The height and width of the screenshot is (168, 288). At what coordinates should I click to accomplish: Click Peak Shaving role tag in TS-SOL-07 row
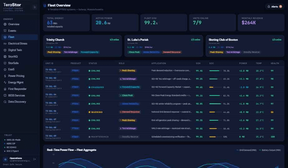pyautogui.click(x=127, y=120)
